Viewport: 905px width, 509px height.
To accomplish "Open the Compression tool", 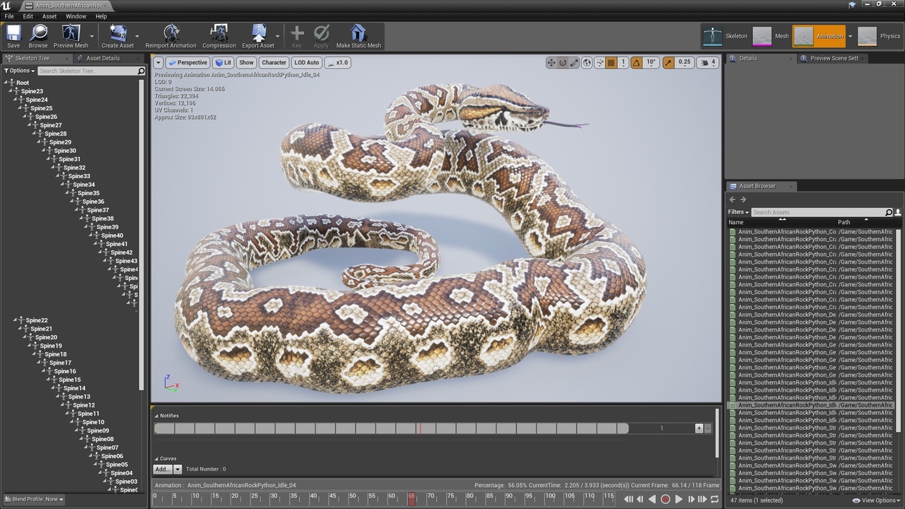I will click(x=219, y=36).
